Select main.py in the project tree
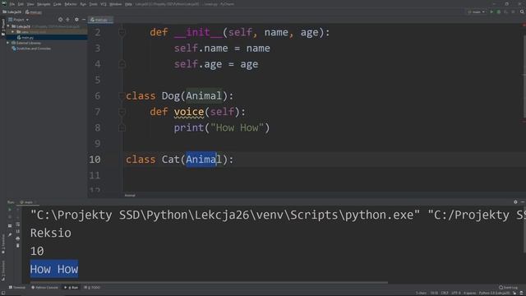 tap(25, 38)
